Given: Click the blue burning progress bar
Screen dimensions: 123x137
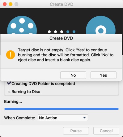Looking at the screenshot, I should (x=61, y=109).
